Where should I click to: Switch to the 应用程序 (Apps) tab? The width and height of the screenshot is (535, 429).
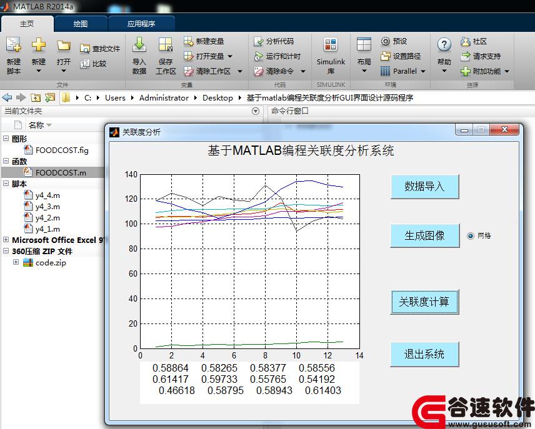point(141,24)
